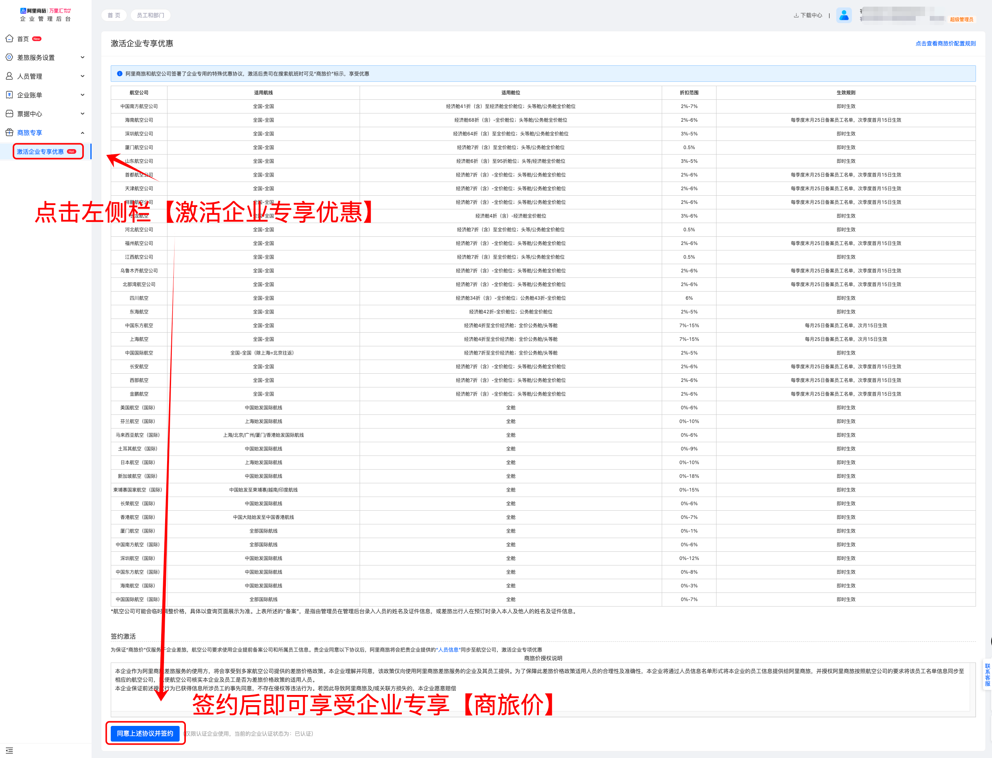Select the 长荣航空（国际） cell
The height and width of the screenshot is (758, 992).
coord(139,504)
